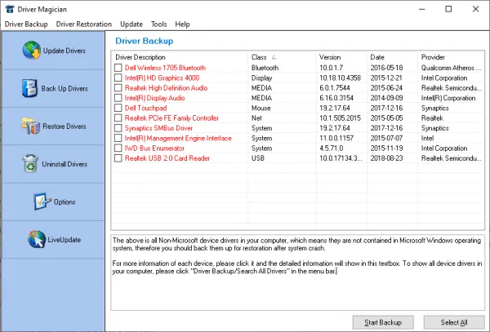Select the Dell Touchpad entry
Image resolution: width=490 pixels, height=332 pixels.
(145, 108)
